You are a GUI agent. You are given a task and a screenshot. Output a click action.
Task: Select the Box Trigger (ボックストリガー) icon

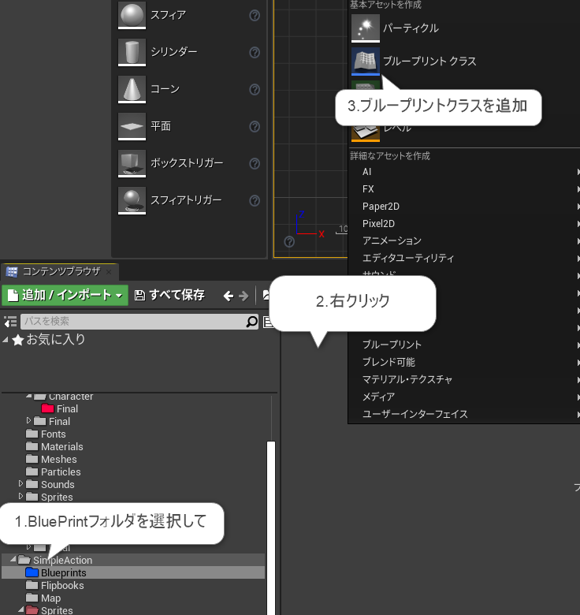[x=132, y=163]
